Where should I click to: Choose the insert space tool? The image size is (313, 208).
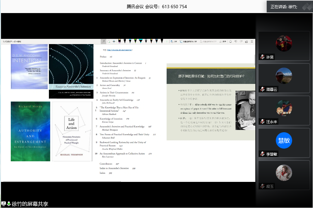(114, 41)
